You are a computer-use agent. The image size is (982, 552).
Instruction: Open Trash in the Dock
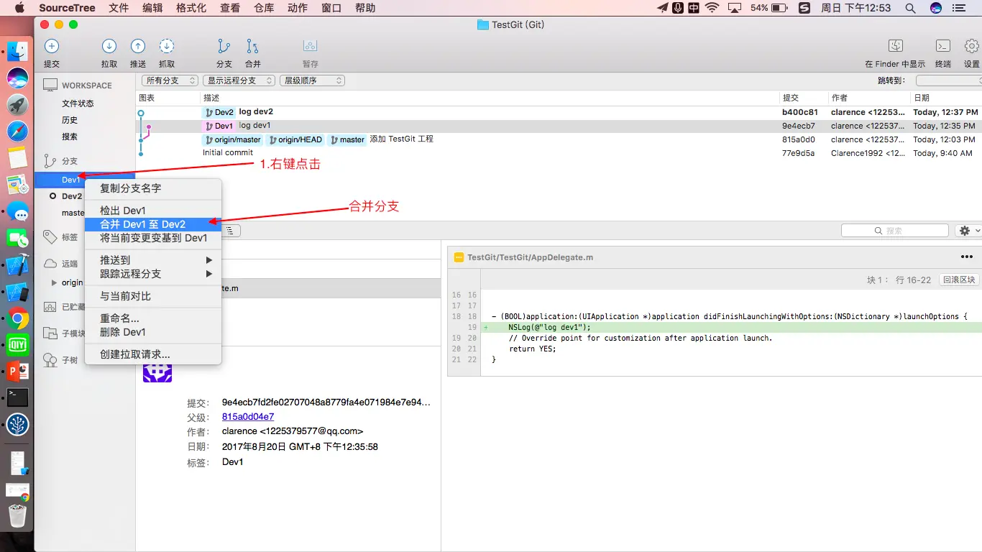(x=17, y=516)
